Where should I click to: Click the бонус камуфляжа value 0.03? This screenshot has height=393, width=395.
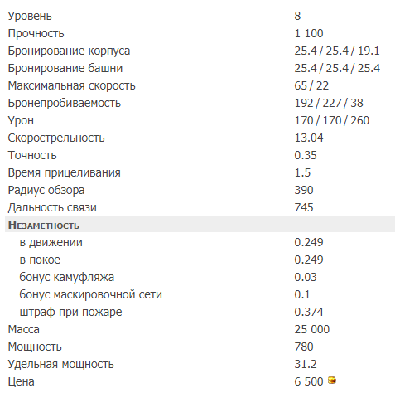pos(306,277)
